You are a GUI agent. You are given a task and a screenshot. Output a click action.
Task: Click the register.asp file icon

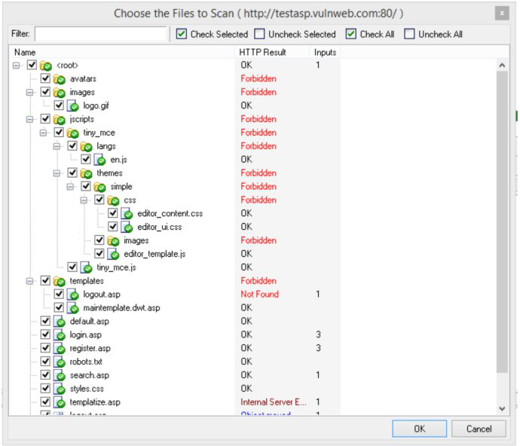tap(60, 349)
